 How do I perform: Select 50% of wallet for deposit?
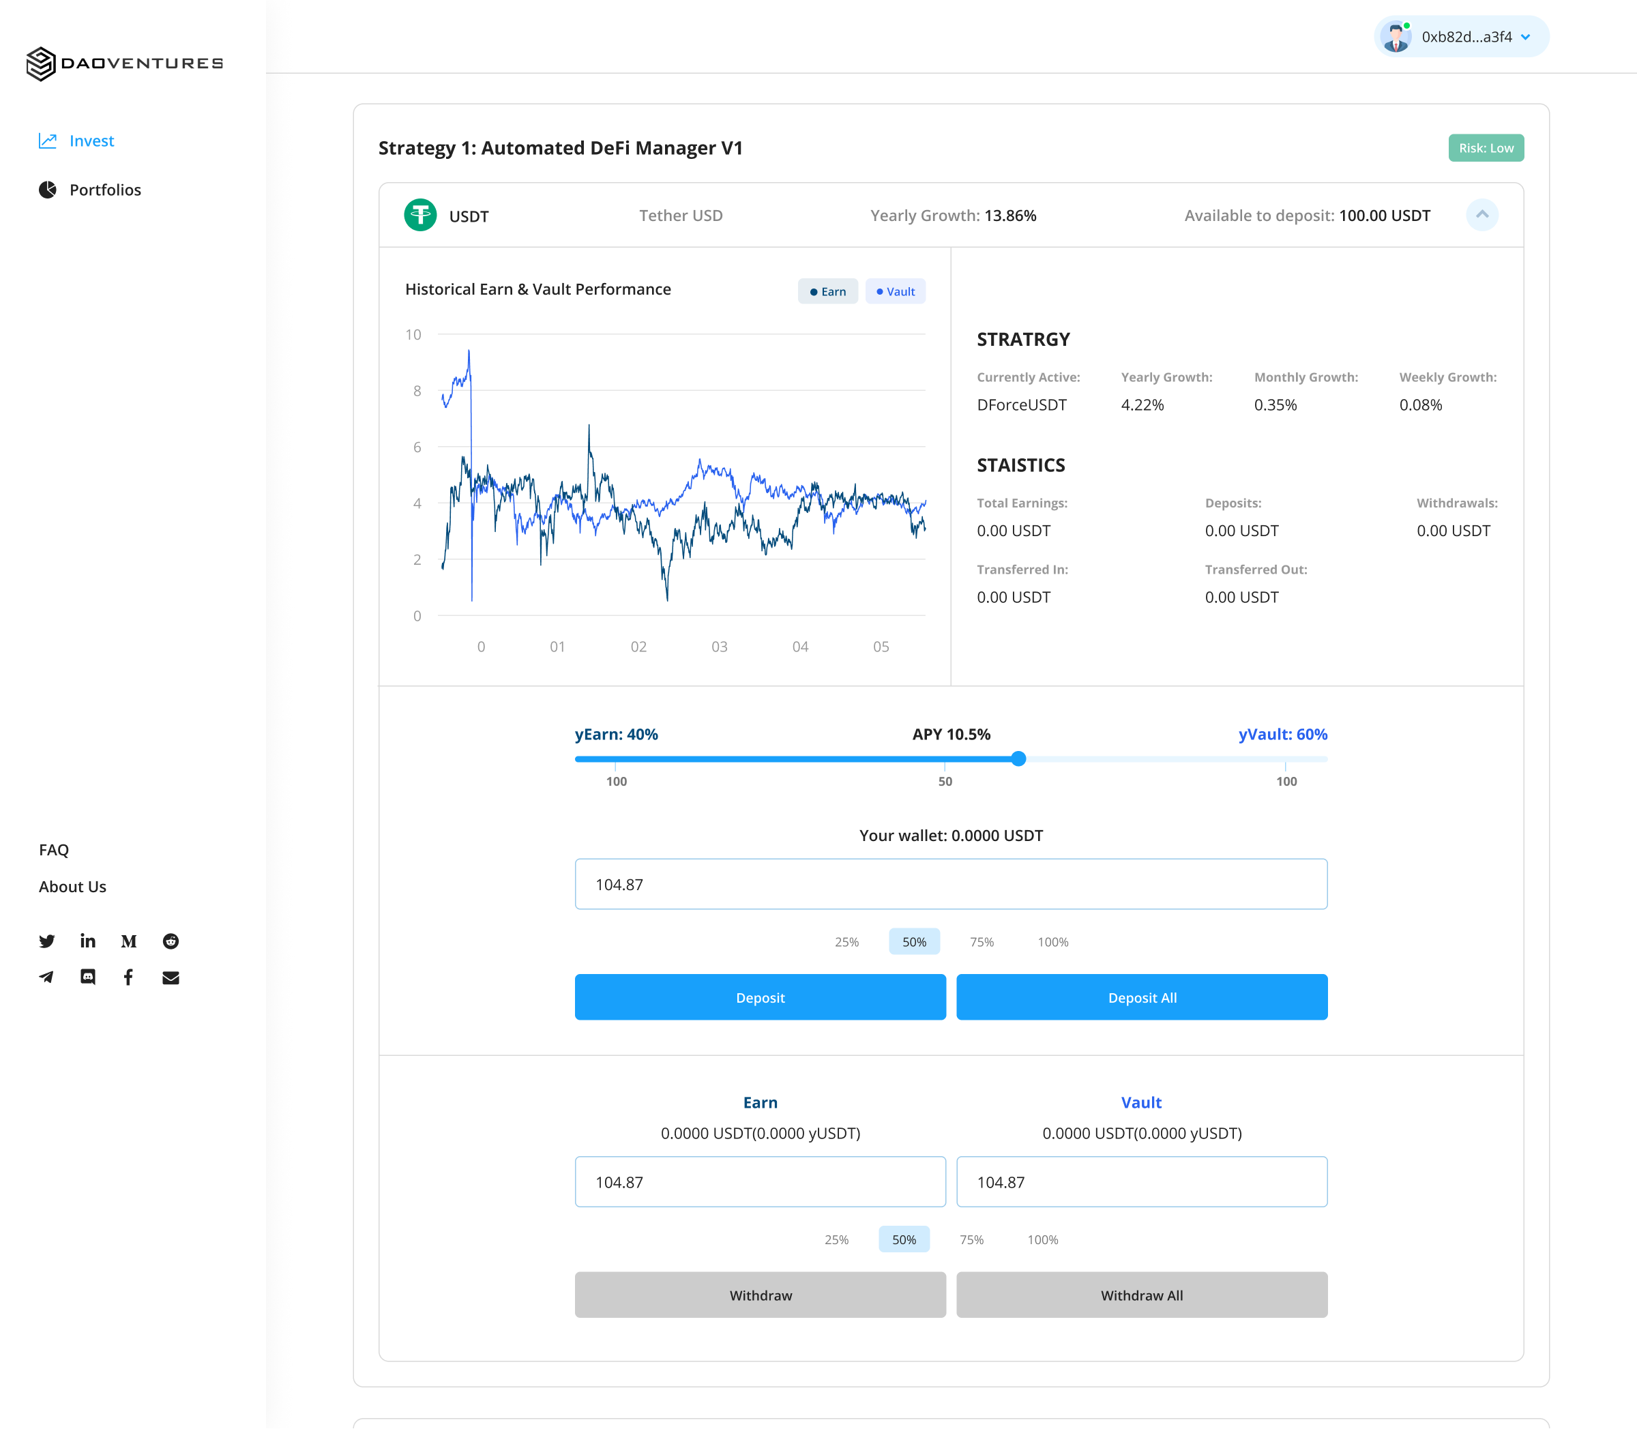click(x=914, y=943)
